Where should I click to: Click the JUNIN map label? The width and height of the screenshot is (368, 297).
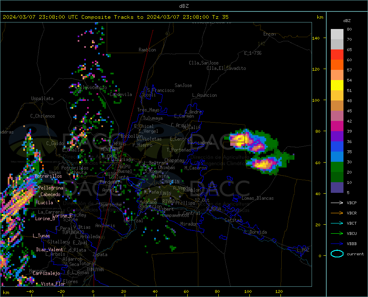165,194
